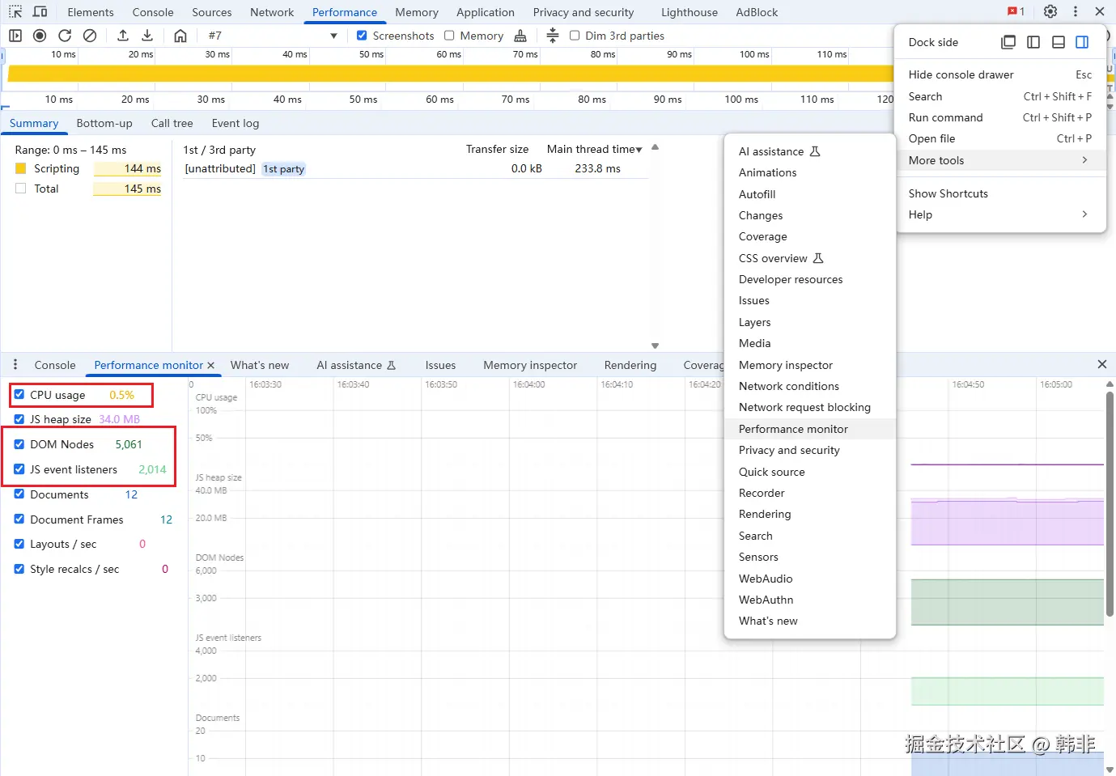Open DevTools settings gear
Screen dimensions: 1116x776
1050,12
